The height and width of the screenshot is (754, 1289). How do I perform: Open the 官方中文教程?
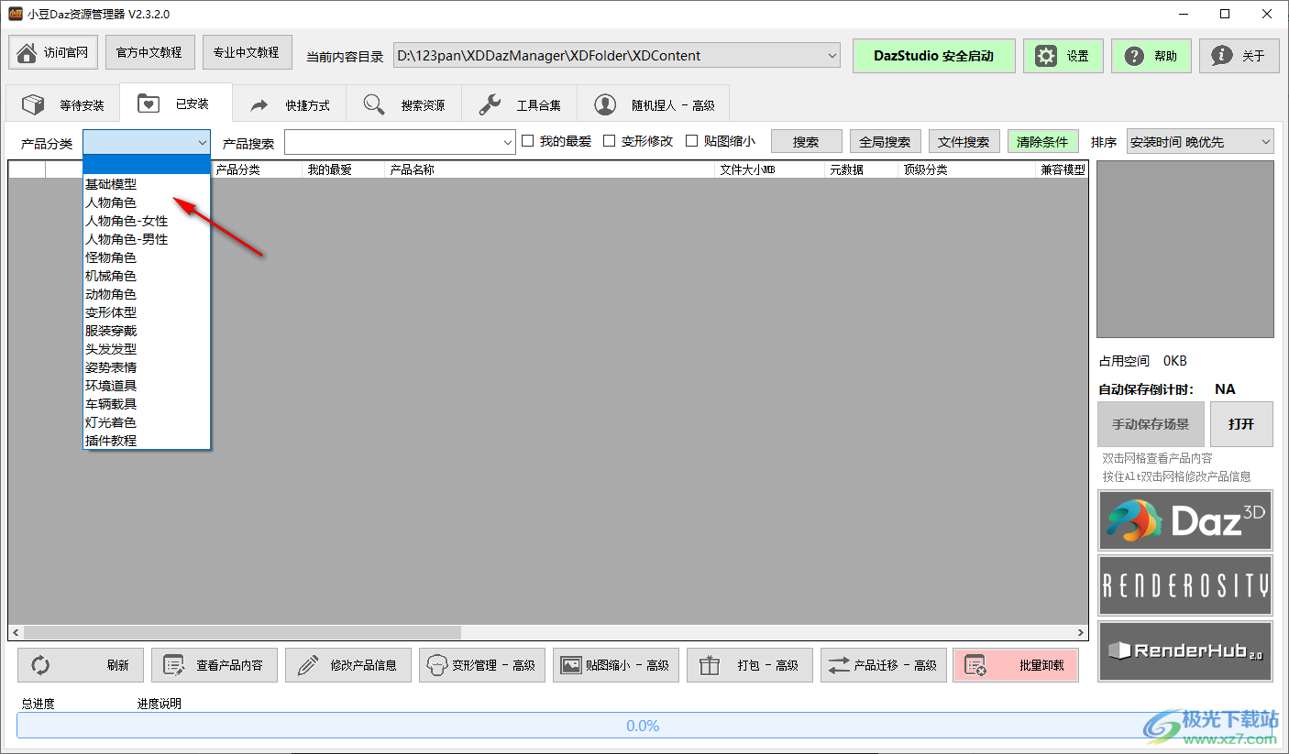149,52
